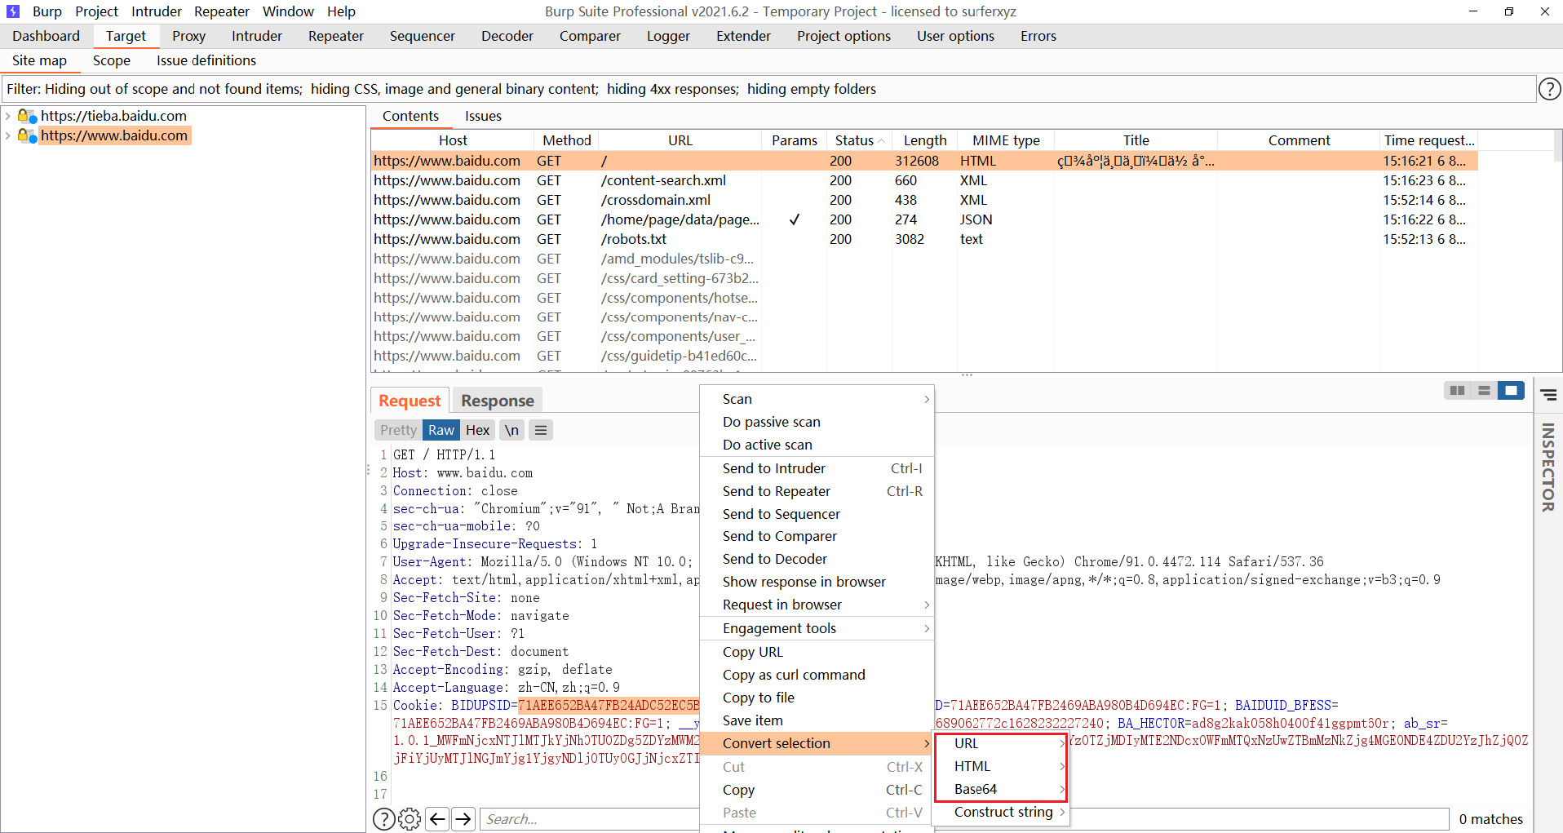
Task: Sort by the MIME type column header
Action: [1006, 140]
